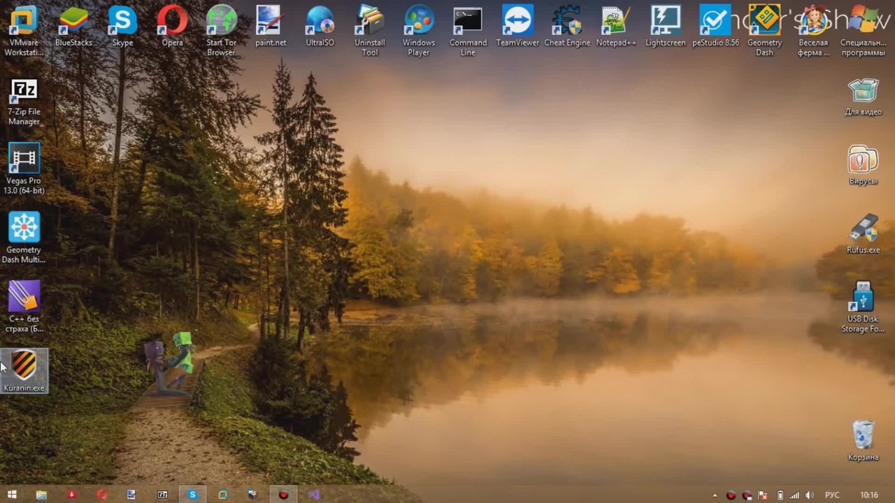This screenshot has height=503, width=895.
Task: Open the Windows Start button
Action: pos(12,495)
